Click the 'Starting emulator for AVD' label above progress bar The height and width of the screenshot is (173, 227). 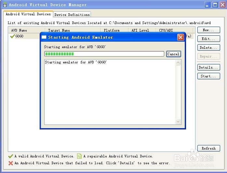click(x=75, y=47)
